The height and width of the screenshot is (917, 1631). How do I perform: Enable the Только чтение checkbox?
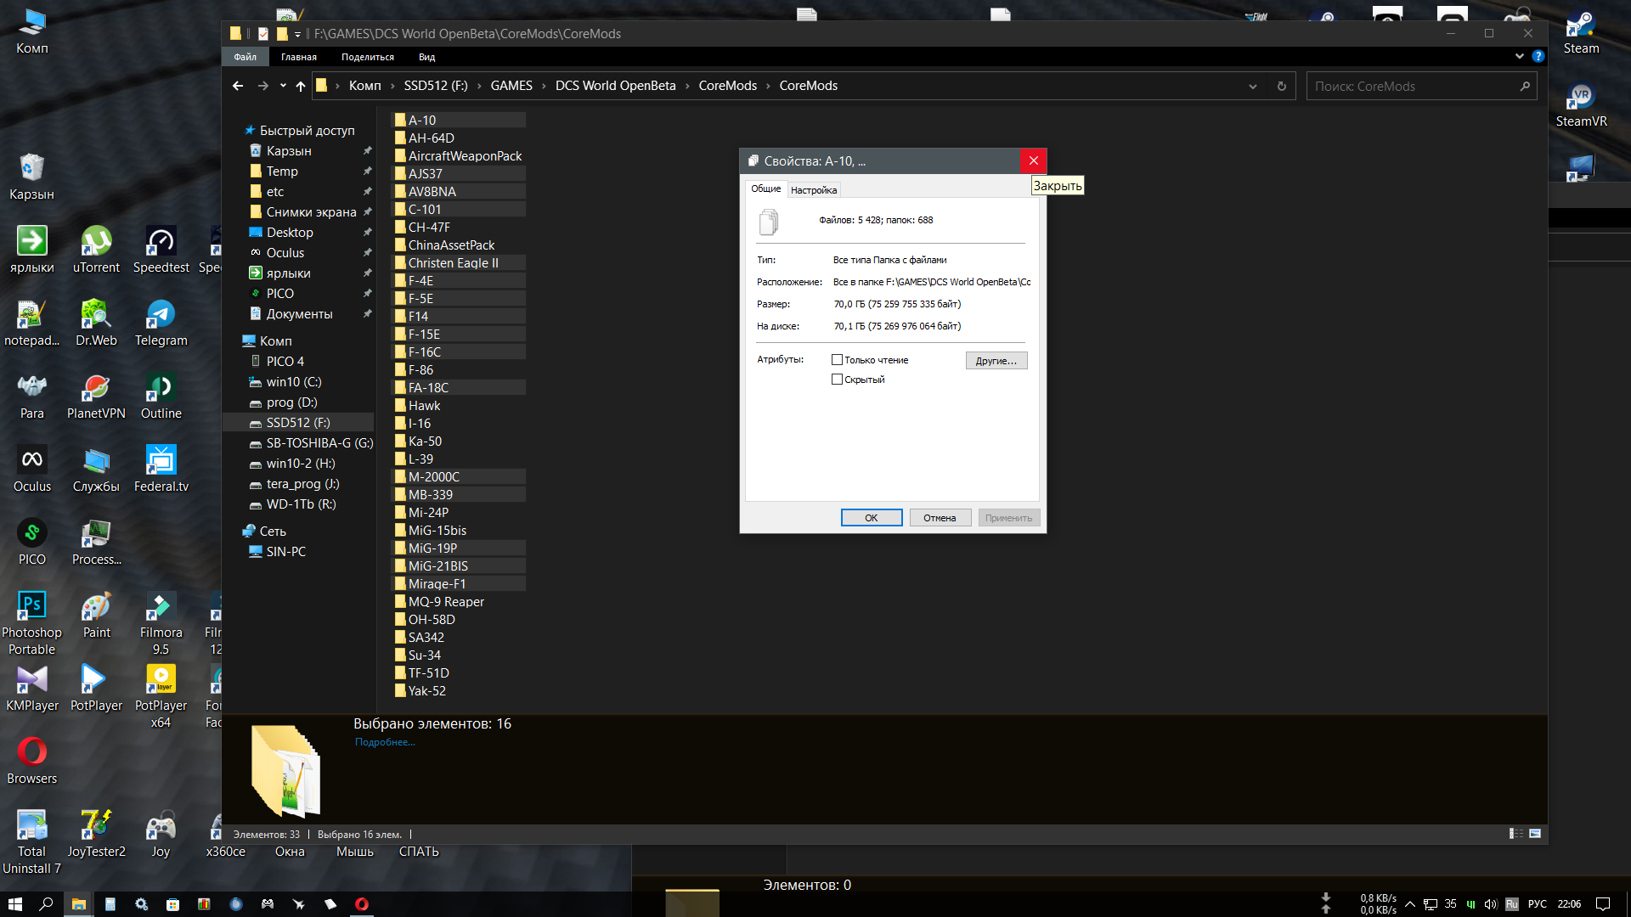point(837,360)
